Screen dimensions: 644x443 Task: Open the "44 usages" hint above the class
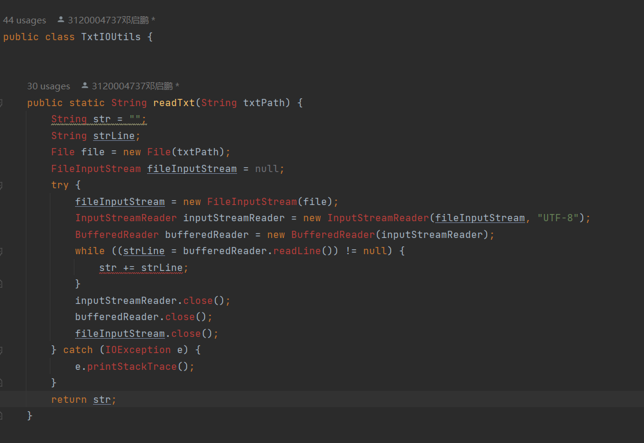tap(25, 20)
